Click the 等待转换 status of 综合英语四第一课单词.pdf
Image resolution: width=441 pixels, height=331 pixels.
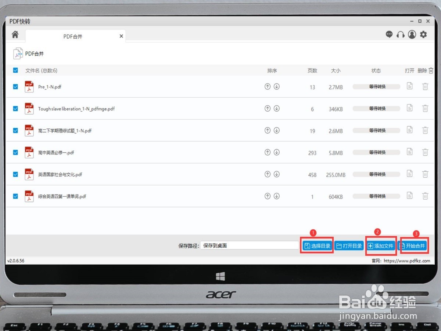tap(376, 197)
